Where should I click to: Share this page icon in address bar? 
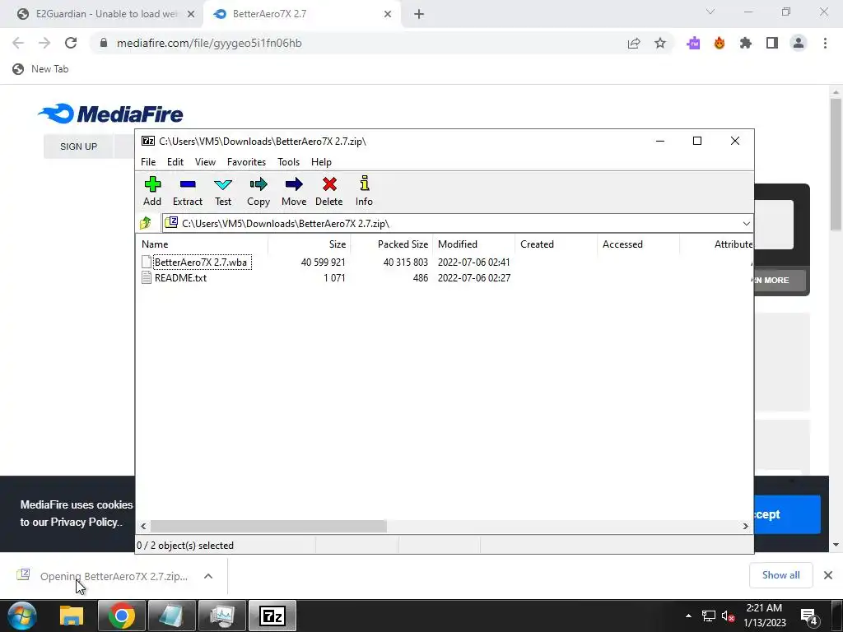pos(634,43)
